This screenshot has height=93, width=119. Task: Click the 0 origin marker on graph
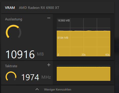58,55
